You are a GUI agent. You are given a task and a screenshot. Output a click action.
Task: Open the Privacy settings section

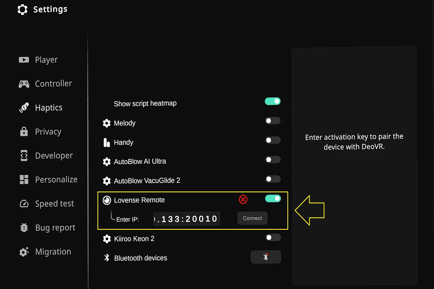coord(40,132)
